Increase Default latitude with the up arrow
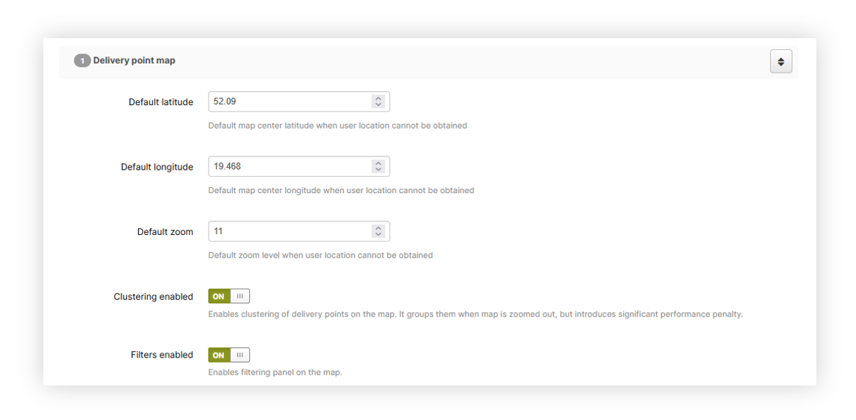The height and width of the screenshot is (420, 856). (378, 98)
